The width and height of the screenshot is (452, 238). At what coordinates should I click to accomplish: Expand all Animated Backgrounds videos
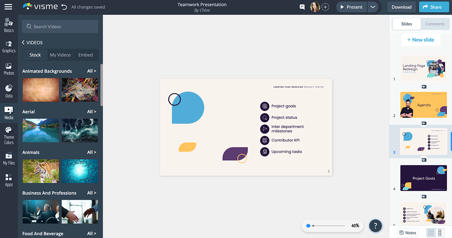click(92, 71)
